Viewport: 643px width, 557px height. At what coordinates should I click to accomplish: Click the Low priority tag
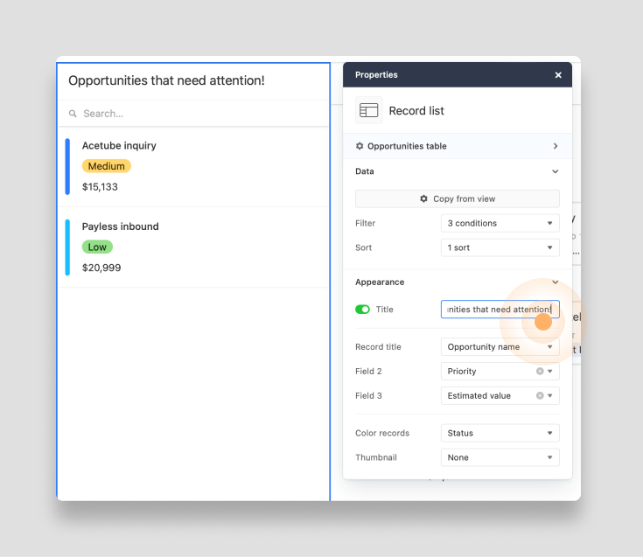tap(97, 247)
